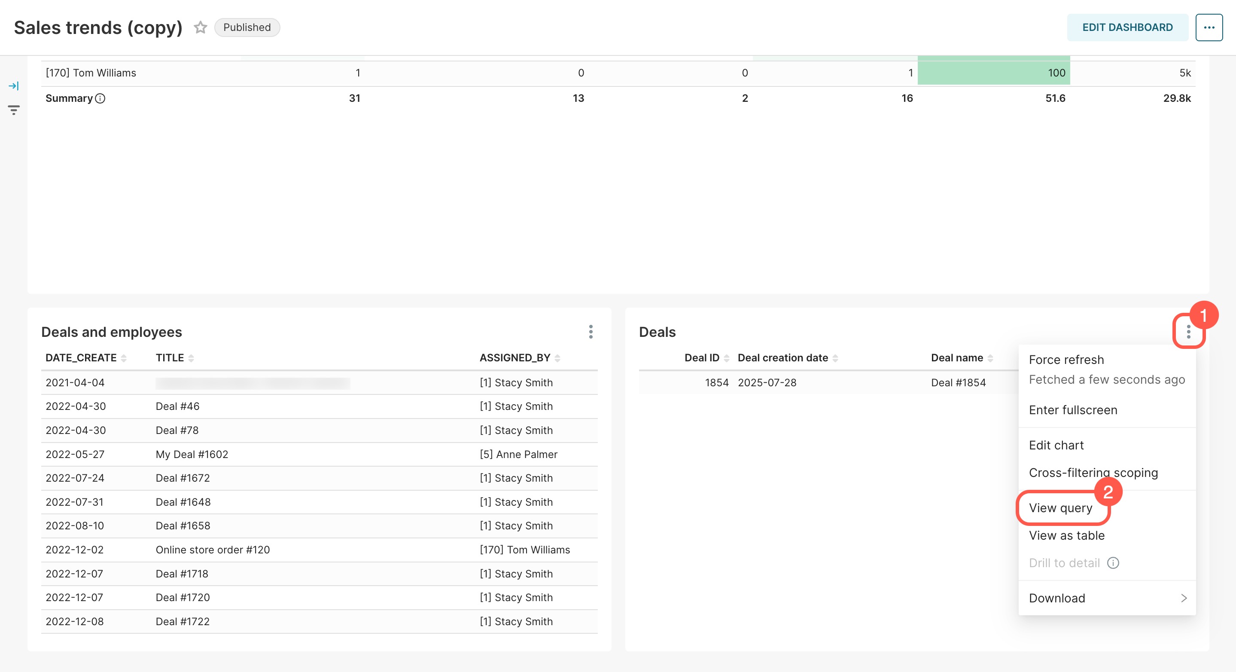Expand the collapsed filter bar arrow
The width and height of the screenshot is (1236, 672).
[x=13, y=86]
